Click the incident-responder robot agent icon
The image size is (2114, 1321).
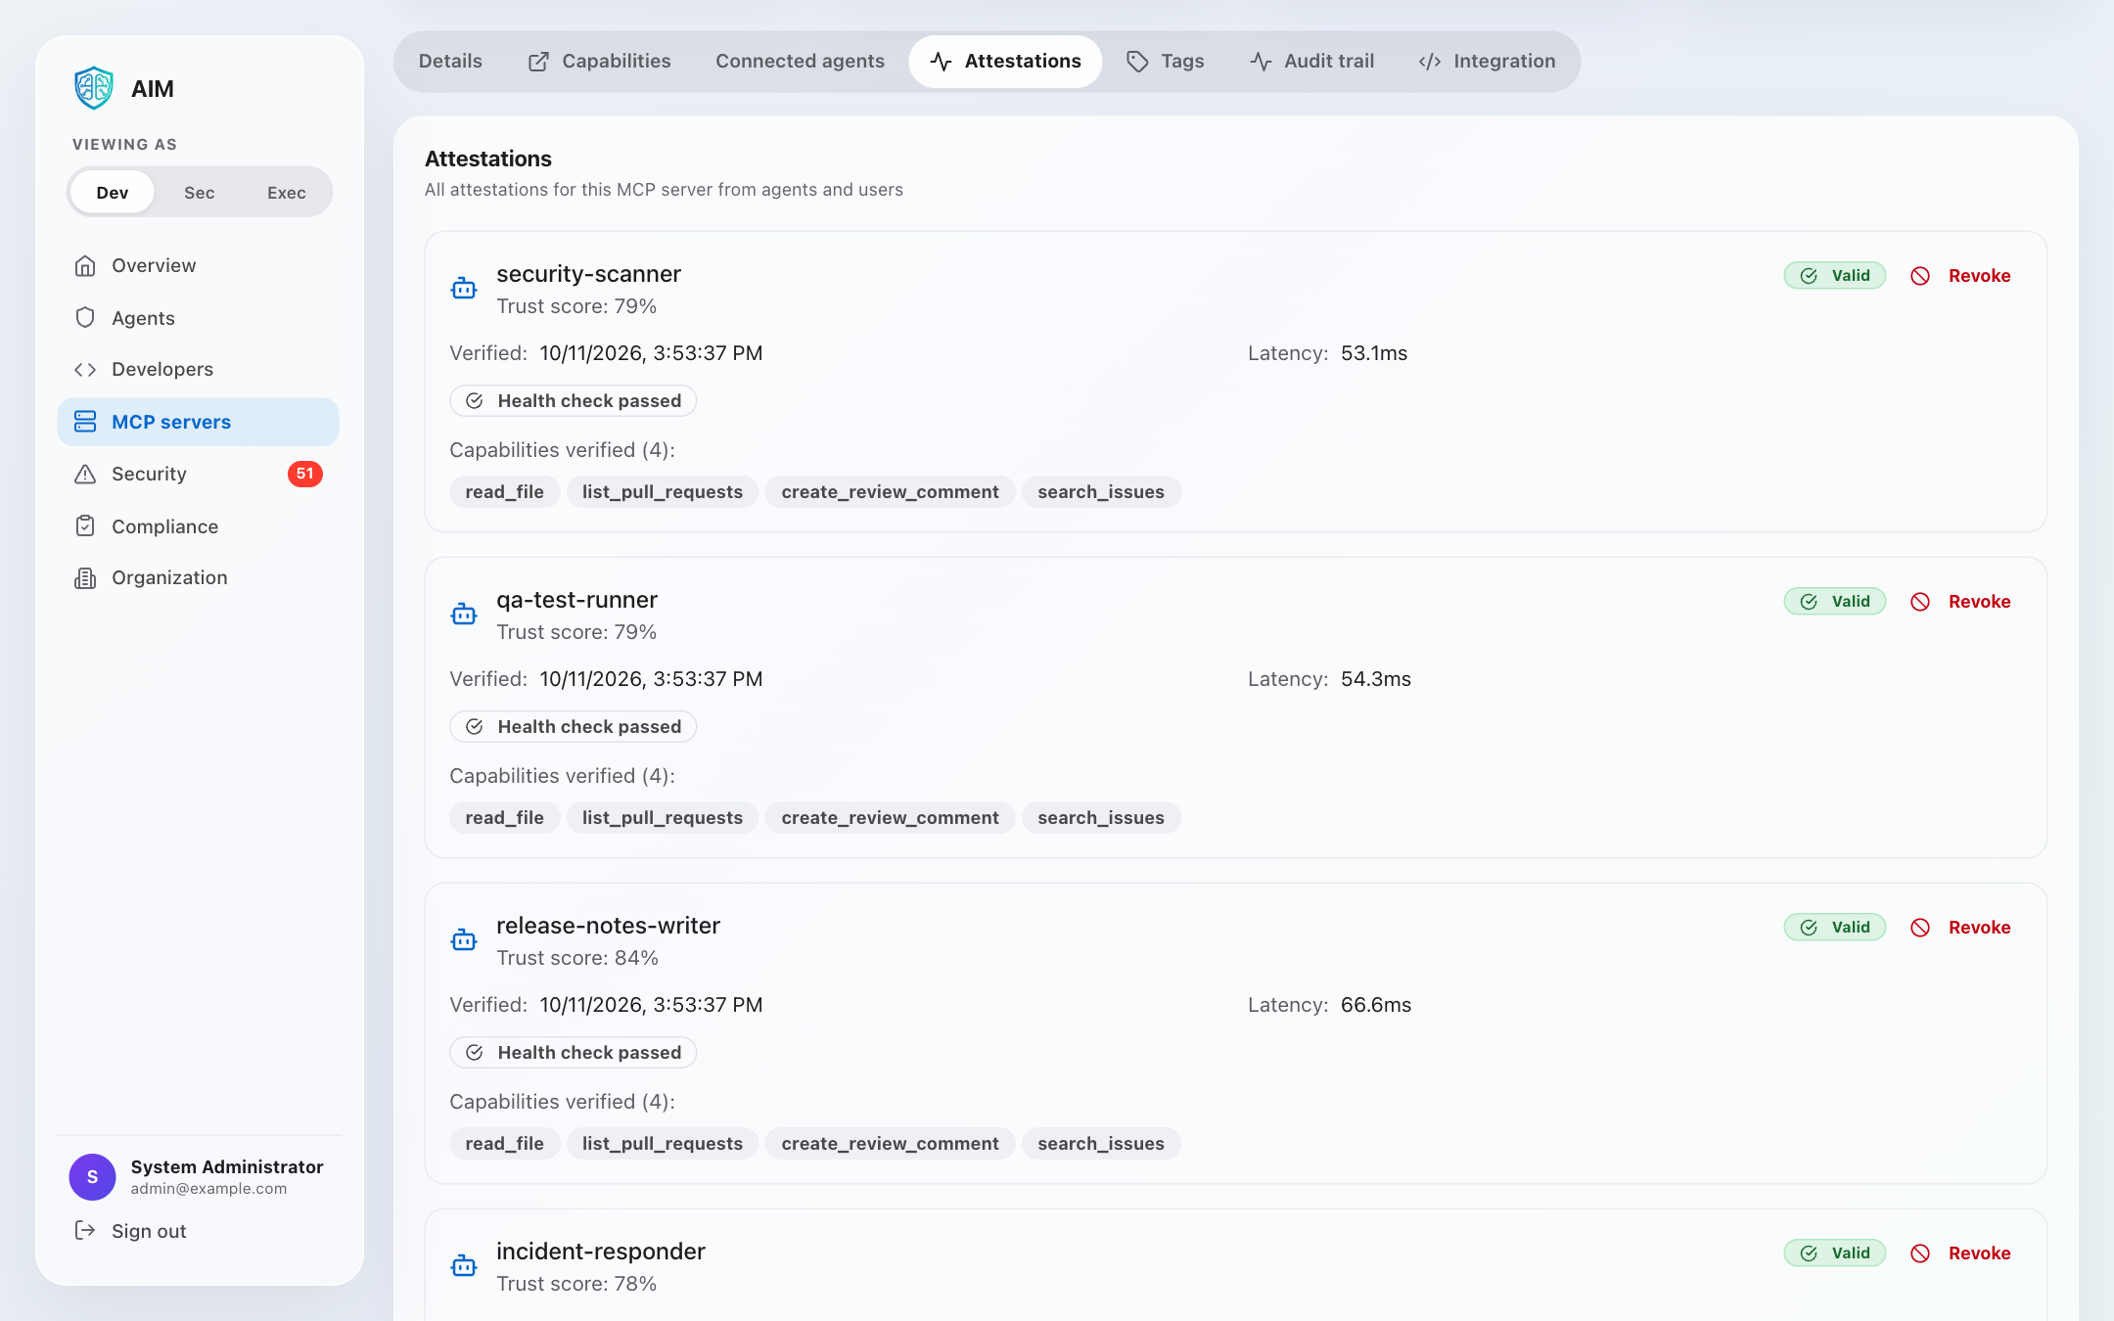point(464,1265)
